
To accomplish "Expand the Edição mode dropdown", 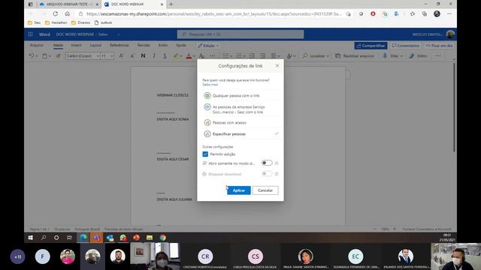I will click(x=217, y=46).
